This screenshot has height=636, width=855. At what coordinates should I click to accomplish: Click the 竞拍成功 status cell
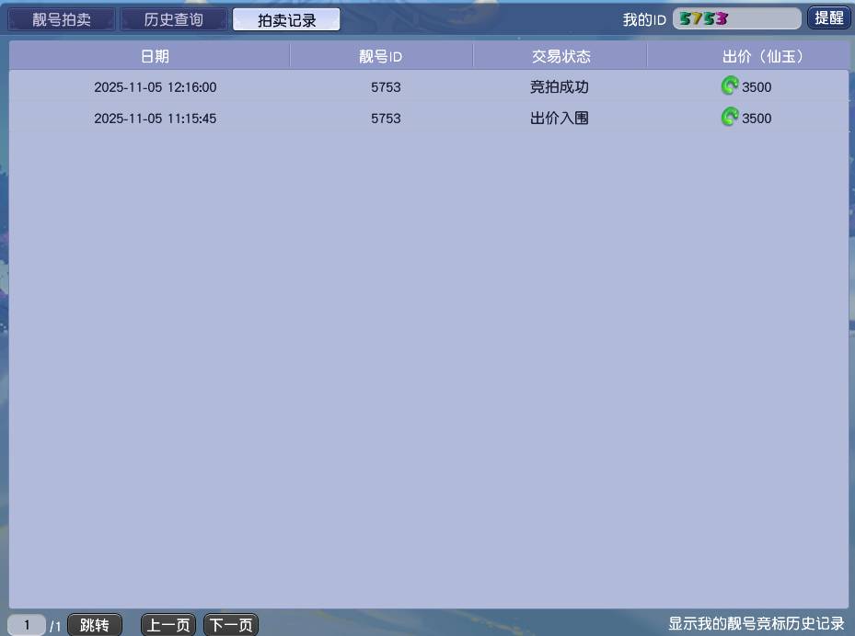pos(560,87)
